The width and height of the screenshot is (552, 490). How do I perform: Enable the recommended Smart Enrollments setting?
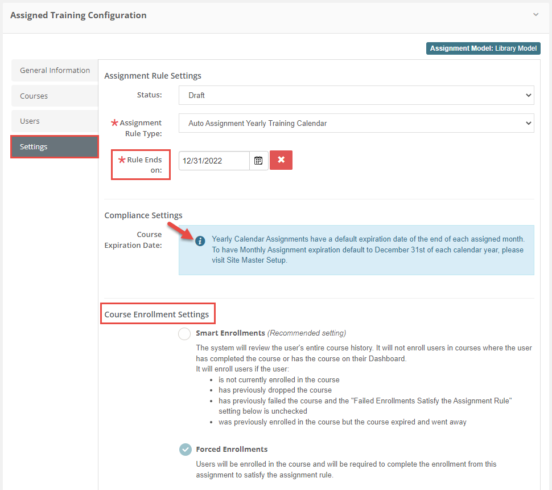184,334
